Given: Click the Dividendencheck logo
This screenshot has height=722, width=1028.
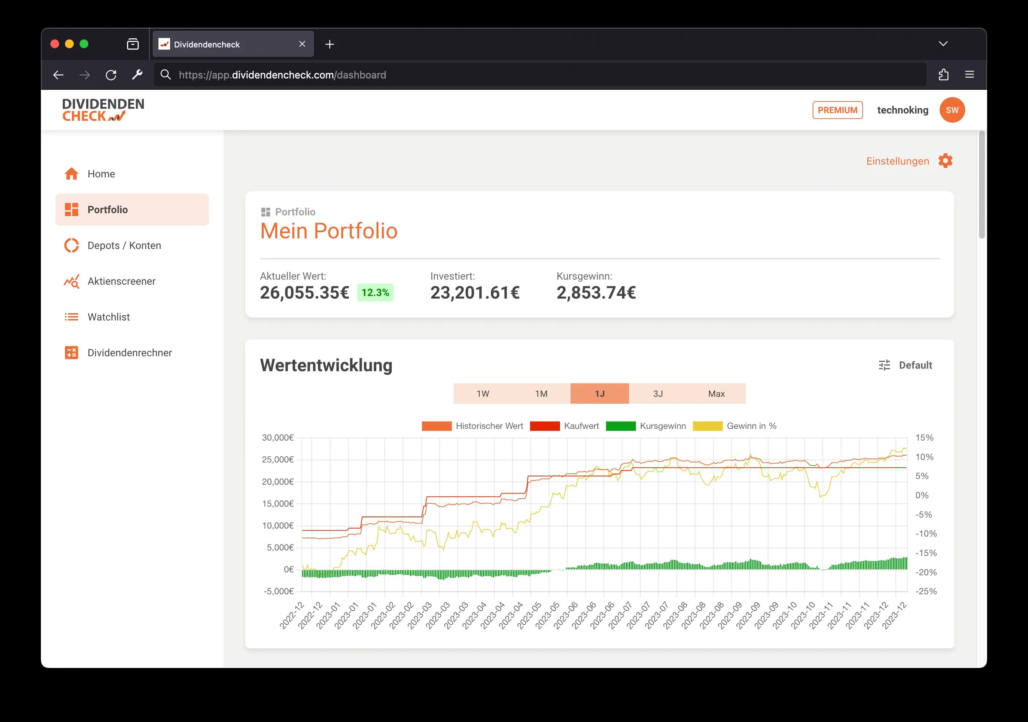Looking at the screenshot, I should tap(103, 110).
